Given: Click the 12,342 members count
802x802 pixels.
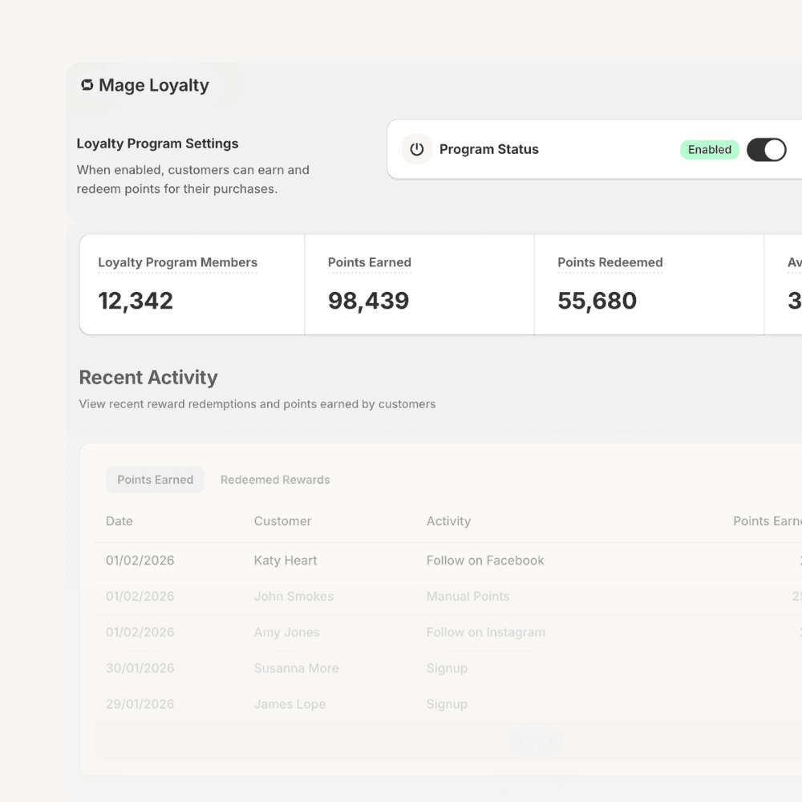Looking at the screenshot, I should (136, 301).
